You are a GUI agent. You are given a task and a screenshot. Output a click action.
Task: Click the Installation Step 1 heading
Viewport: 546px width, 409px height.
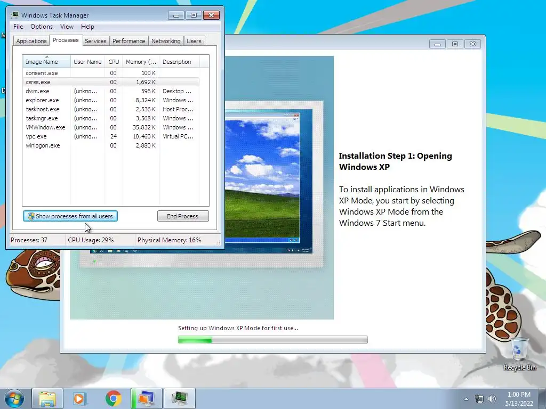(395, 161)
